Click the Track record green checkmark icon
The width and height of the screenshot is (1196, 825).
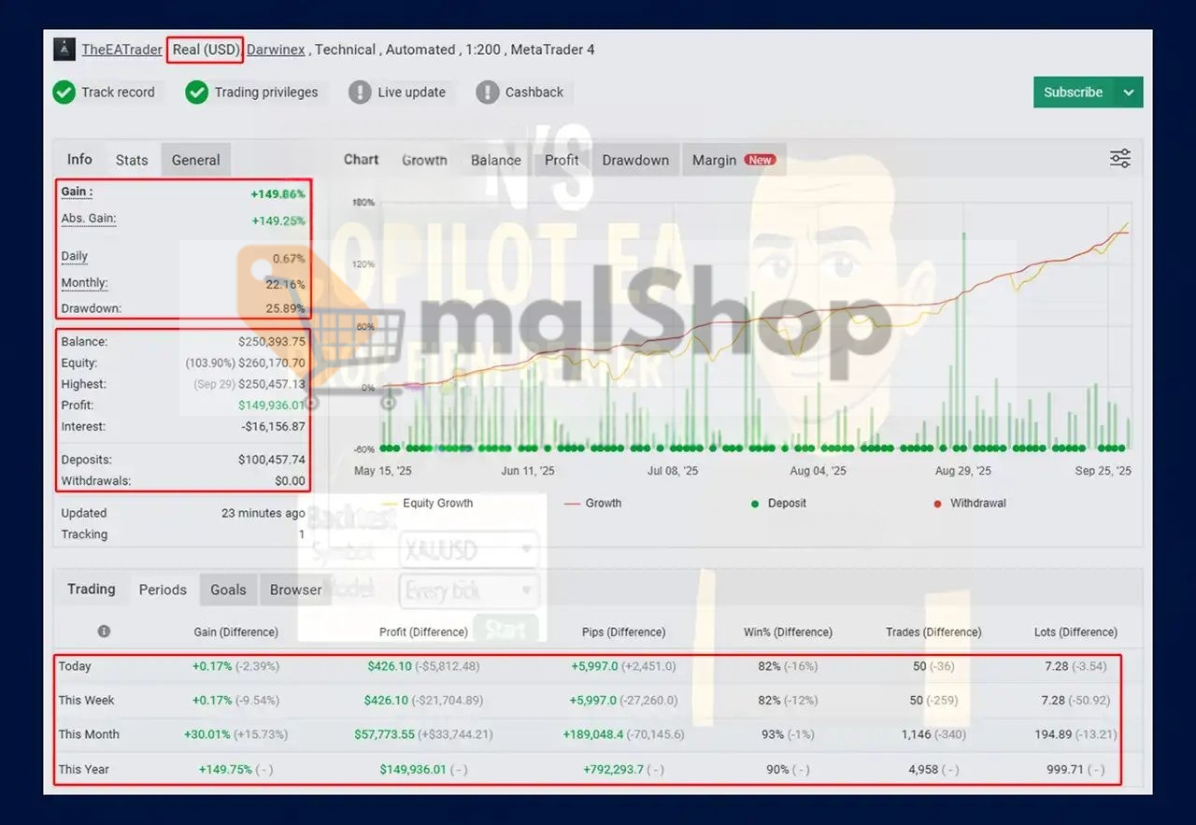pos(64,92)
